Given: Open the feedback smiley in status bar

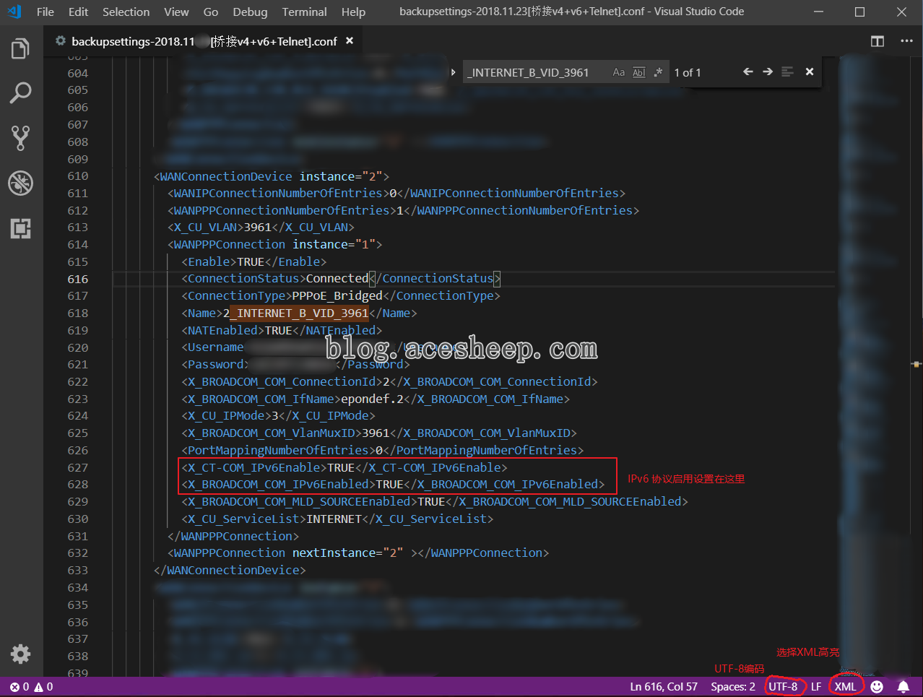Looking at the screenshot, I should (x=877, y=687).
